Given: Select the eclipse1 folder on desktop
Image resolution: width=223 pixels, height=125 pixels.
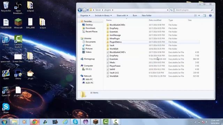Looking at the screenshot, I should [x=30, y=7].
